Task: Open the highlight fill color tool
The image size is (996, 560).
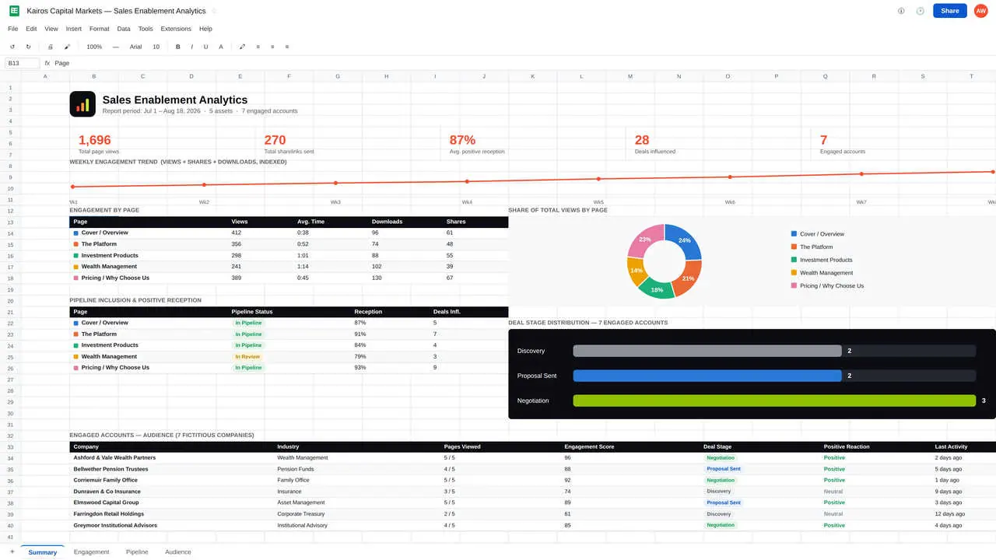Action: click(242, 47)
